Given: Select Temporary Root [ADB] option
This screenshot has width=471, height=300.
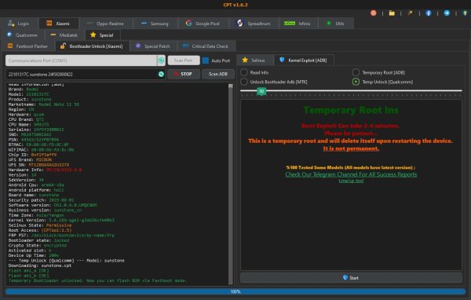Looking at the screenshot, I should pyautogui.click(x=356, y=72).
